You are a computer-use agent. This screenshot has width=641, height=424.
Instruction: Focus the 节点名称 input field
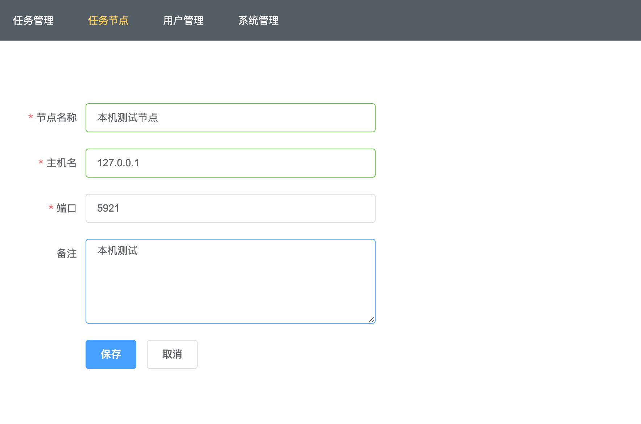tap(231, 118)
